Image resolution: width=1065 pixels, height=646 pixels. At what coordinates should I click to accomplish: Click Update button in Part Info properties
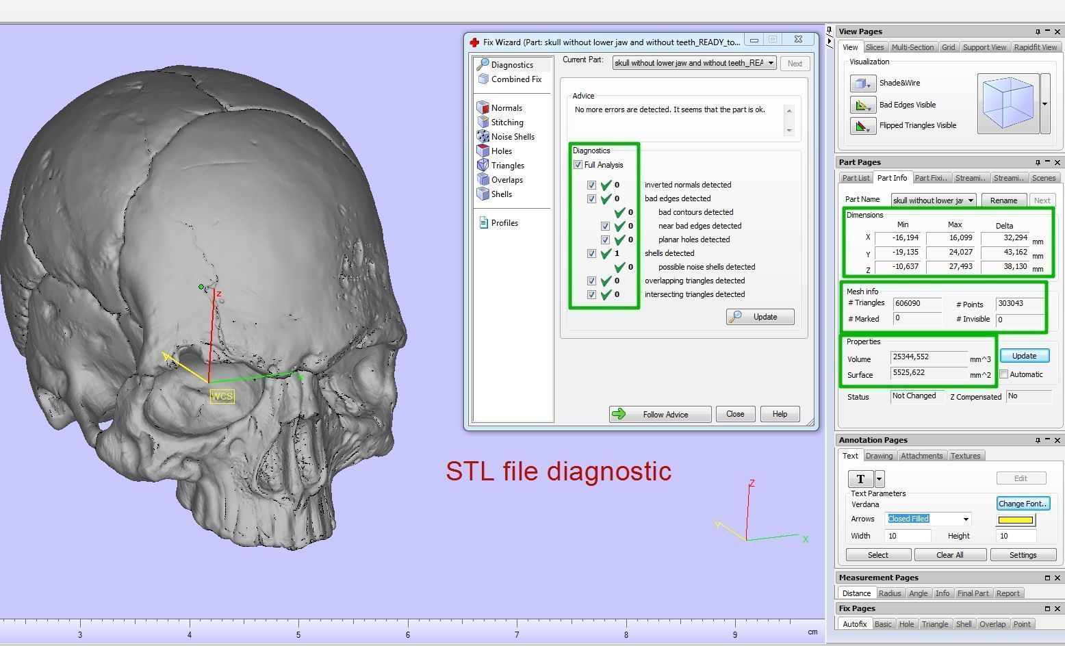tap(1024, 356)
